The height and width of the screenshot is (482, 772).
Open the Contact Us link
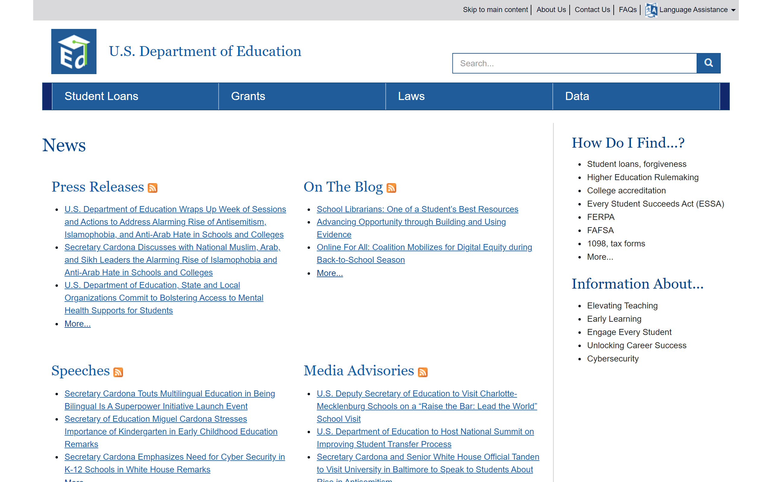(592, 10)
